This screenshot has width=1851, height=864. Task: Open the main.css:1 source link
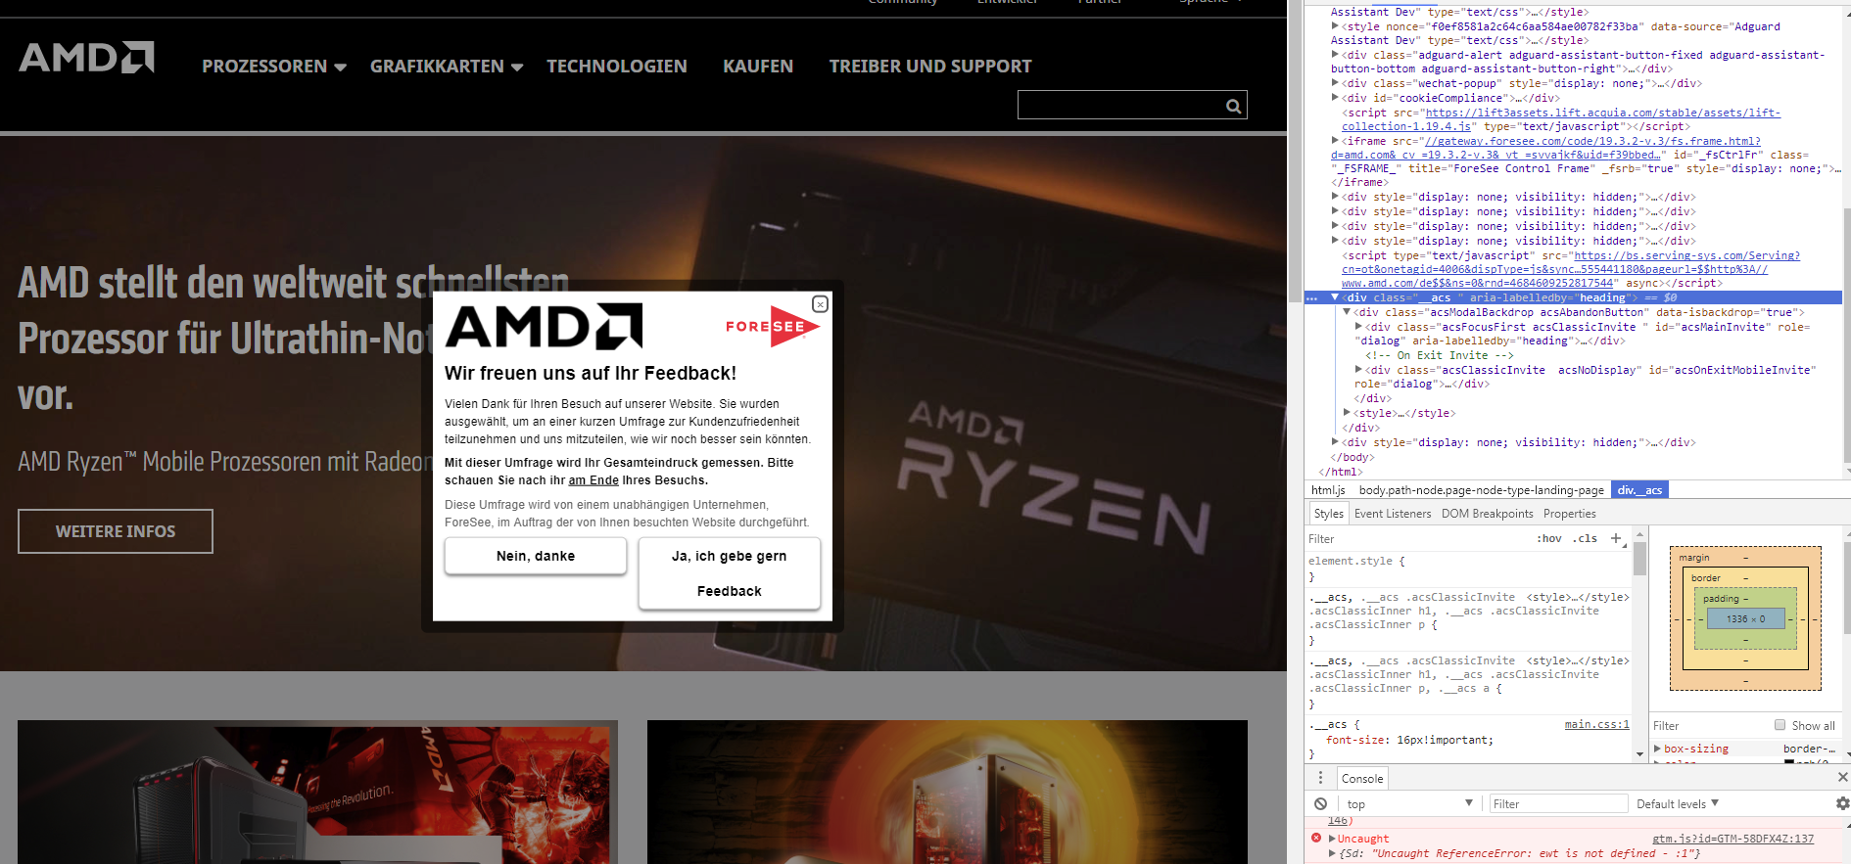[1597, 725]
